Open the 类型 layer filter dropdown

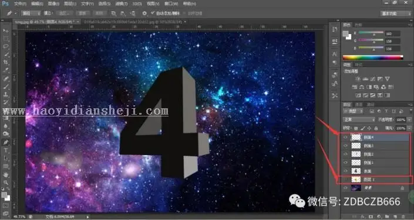353,111
